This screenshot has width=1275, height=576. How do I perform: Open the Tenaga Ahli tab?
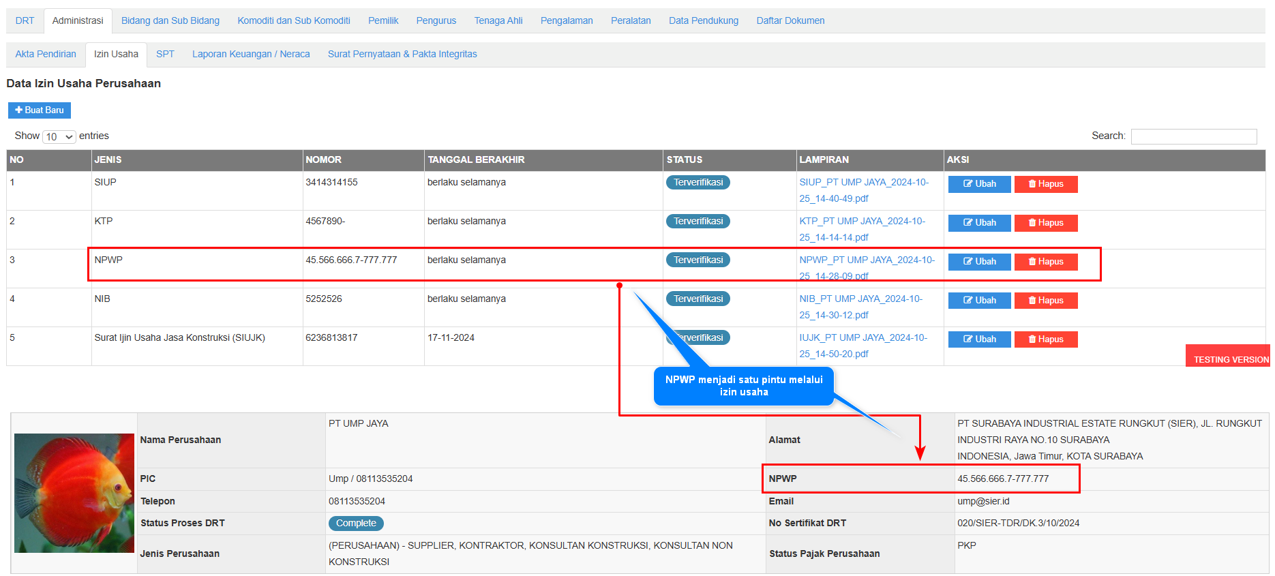498,20
